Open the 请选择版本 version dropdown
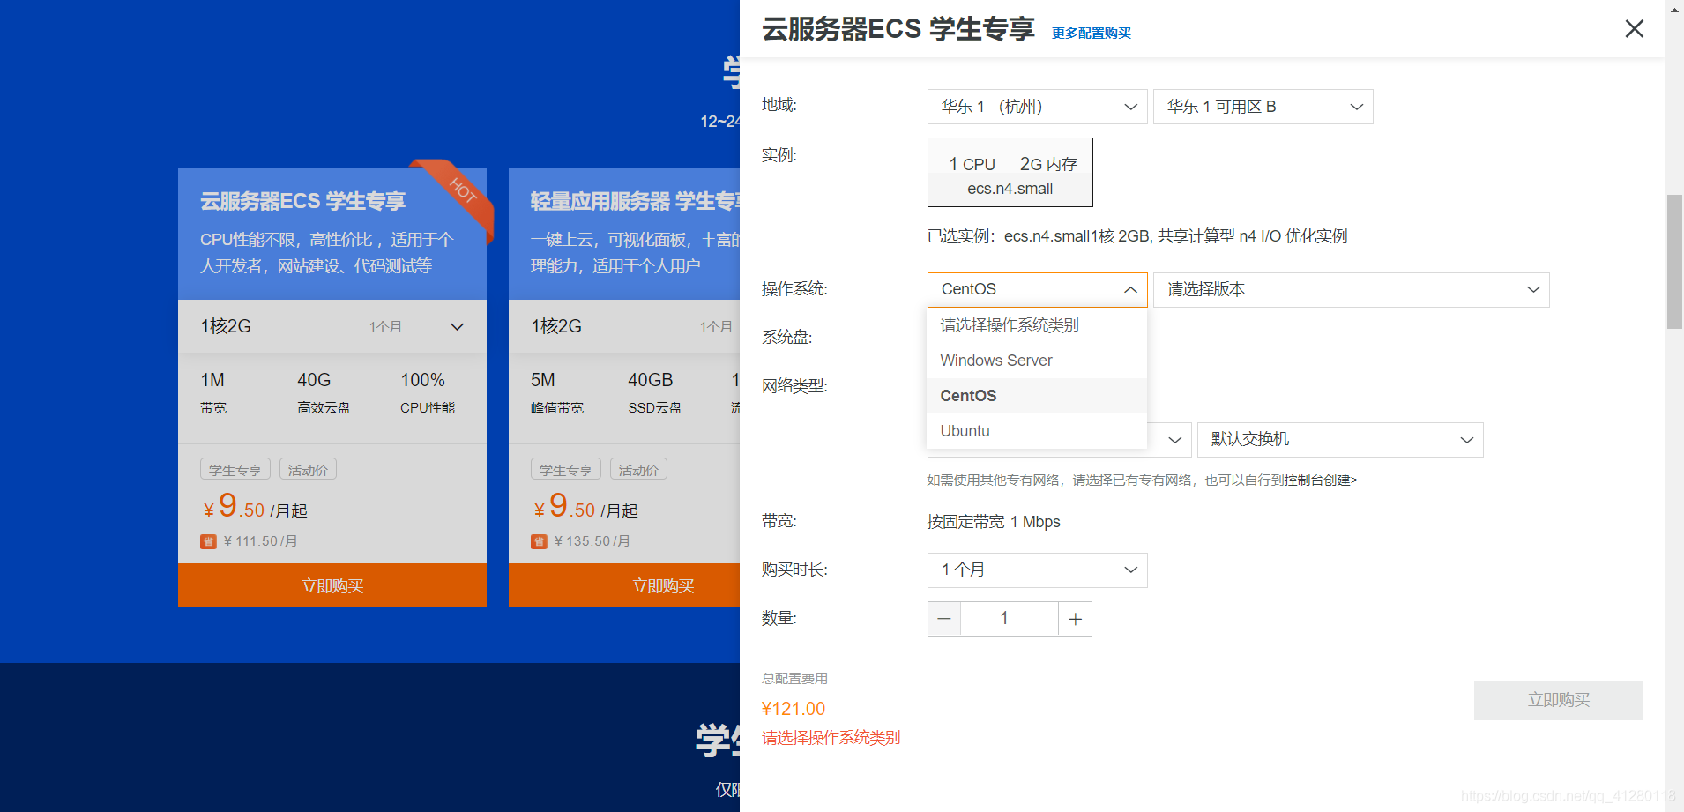 (1351, 290)
